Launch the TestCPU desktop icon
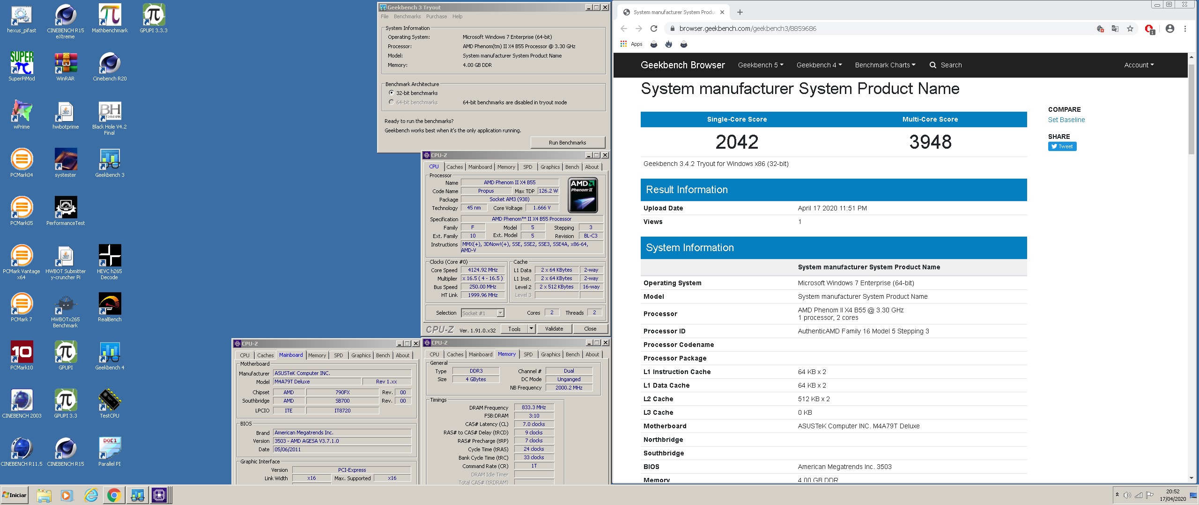 pos(110,404)
